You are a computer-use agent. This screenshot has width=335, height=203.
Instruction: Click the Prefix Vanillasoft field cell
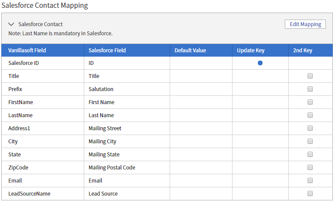[x=43, y=89]
